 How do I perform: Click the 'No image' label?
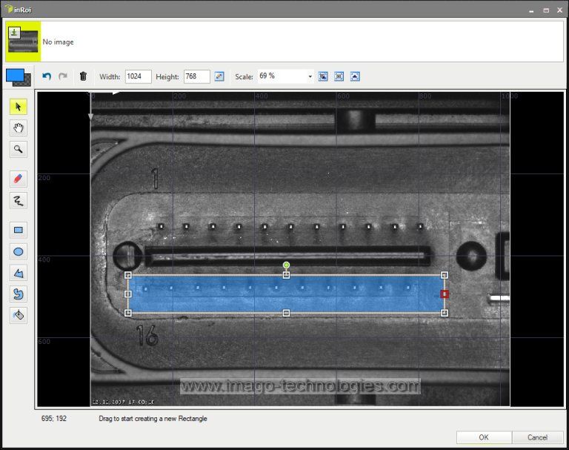pos(58,42)
